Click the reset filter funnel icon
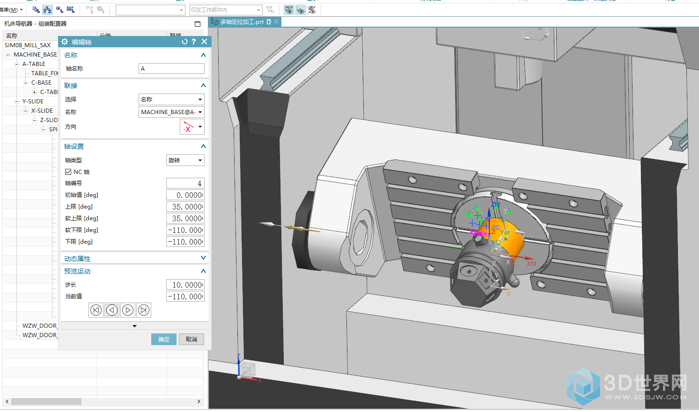This screenshot has width=699, height=412. point(270,10)
